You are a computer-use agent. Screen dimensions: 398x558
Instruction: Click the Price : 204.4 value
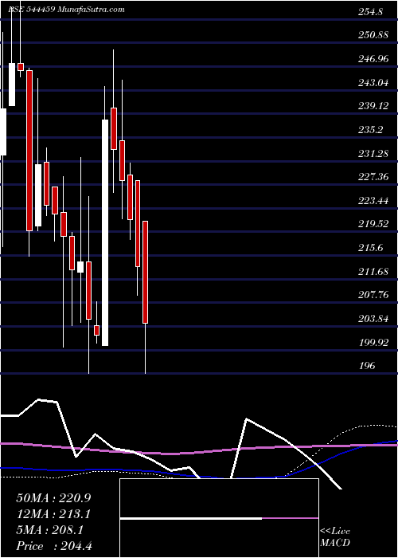(x=54, y=546)
